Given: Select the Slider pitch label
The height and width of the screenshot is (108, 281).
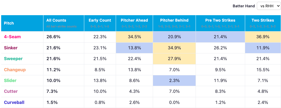Looking at the screenshot, I should tap(10, 81).
